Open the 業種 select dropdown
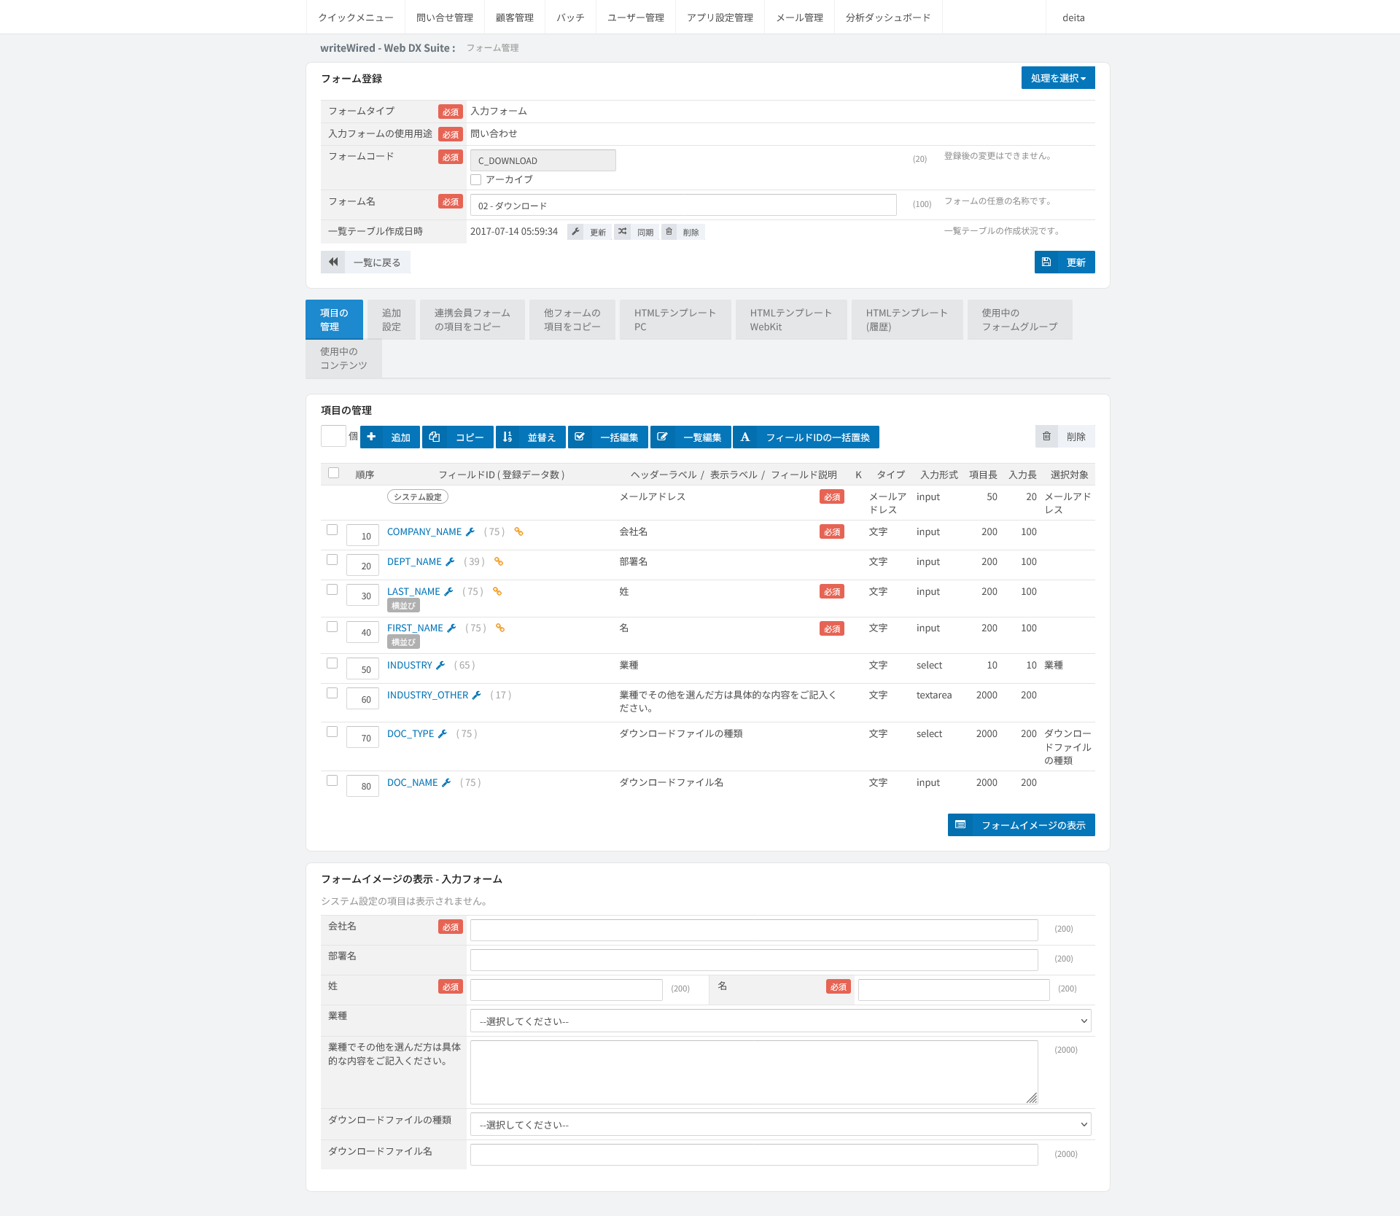Image resolution: width=1400 pixels, height=1216 pixels. pyautogui.click(x=780, y=1021)
